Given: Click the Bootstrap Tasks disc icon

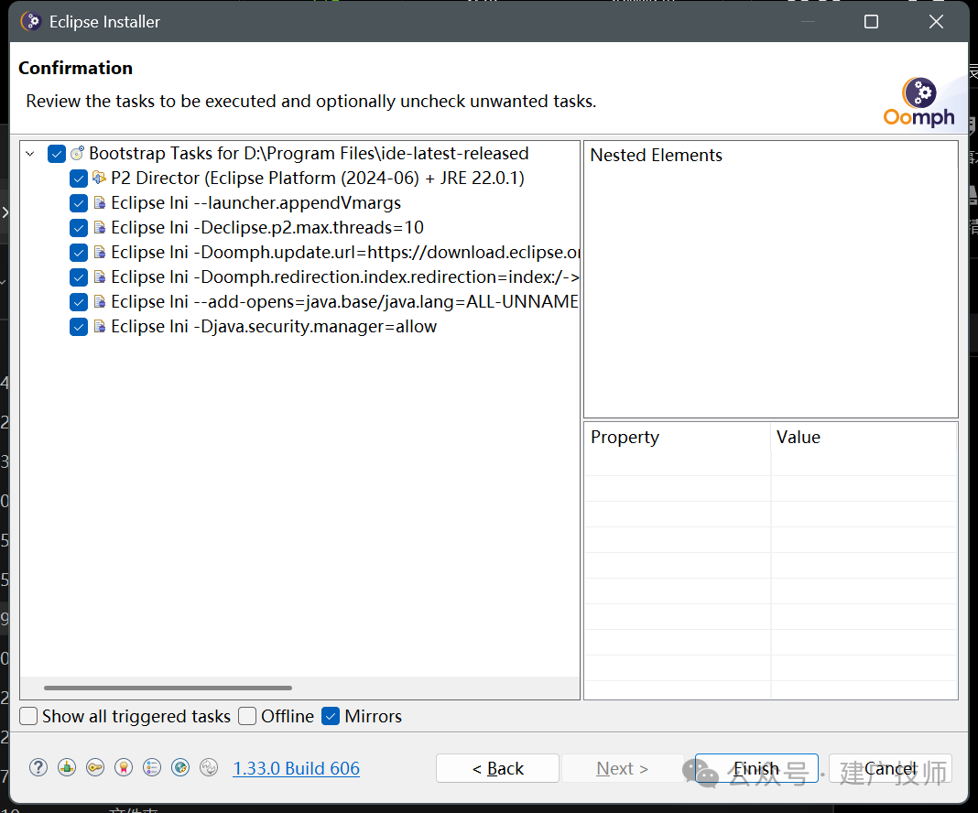Looking at the screenshot, I should click(77, 153).
